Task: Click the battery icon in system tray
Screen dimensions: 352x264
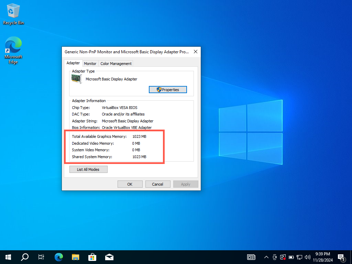Action: 291,257
